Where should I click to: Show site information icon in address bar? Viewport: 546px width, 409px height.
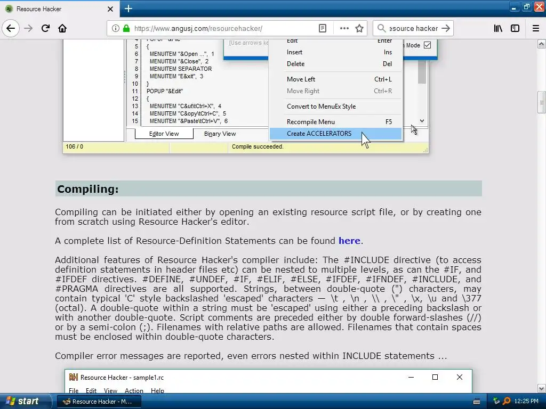[115, 28]
